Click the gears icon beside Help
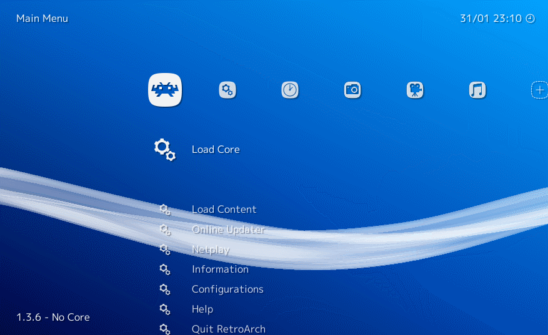Viewport: 548px width, 335px height. [x=165, y=309]
